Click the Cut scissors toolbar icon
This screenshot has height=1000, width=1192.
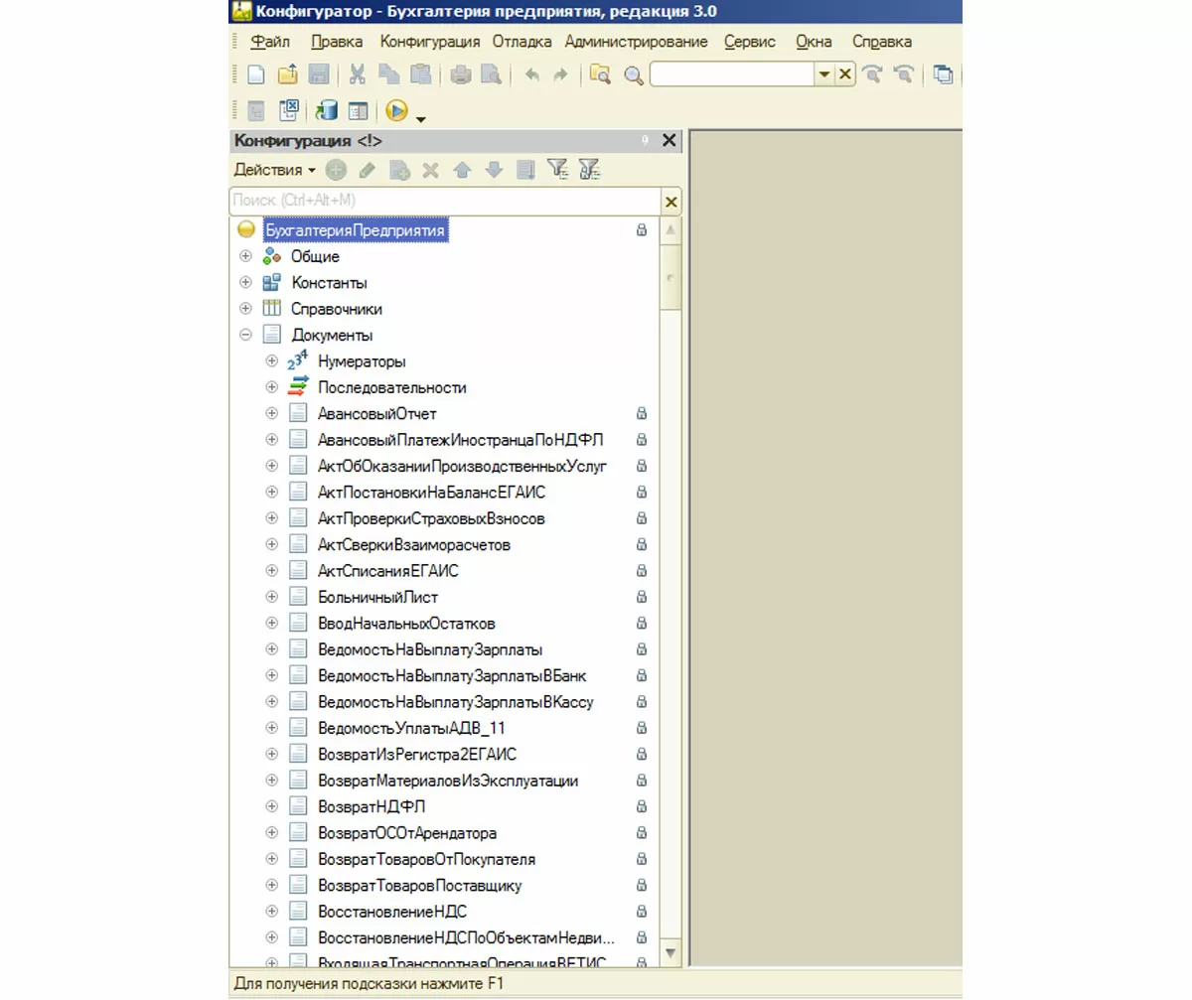click(358, 74)
